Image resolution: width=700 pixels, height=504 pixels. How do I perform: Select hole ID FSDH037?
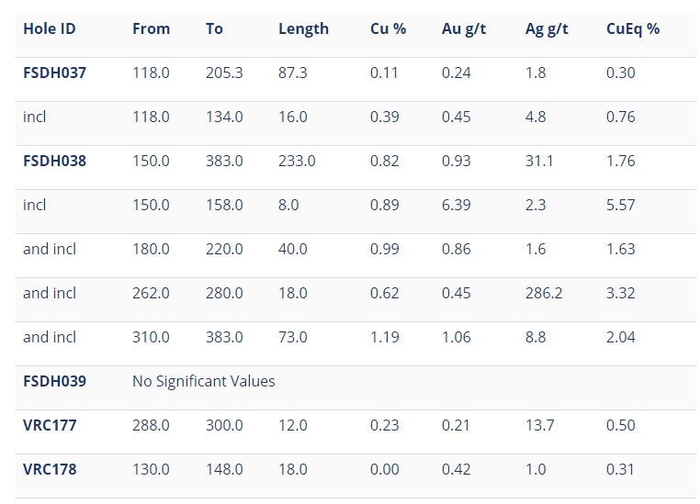point(54,73)
